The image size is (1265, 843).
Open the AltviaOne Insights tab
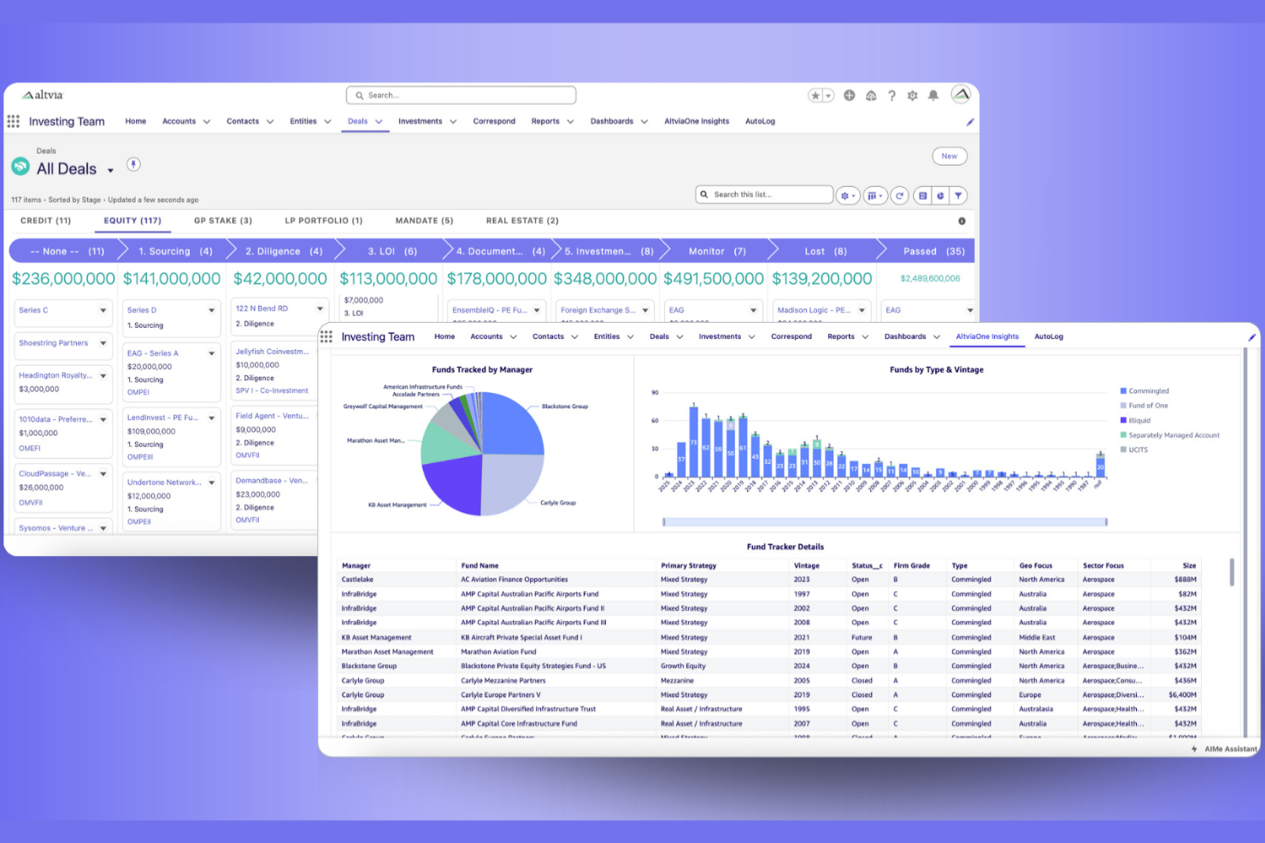pos(986,337)
